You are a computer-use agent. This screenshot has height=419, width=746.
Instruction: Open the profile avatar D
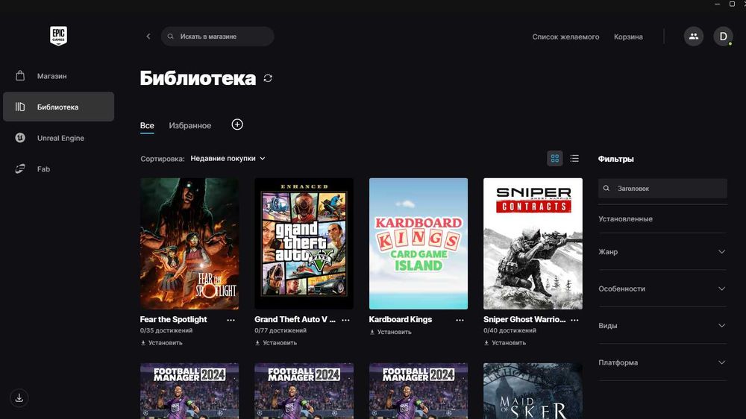click(723, 36)
